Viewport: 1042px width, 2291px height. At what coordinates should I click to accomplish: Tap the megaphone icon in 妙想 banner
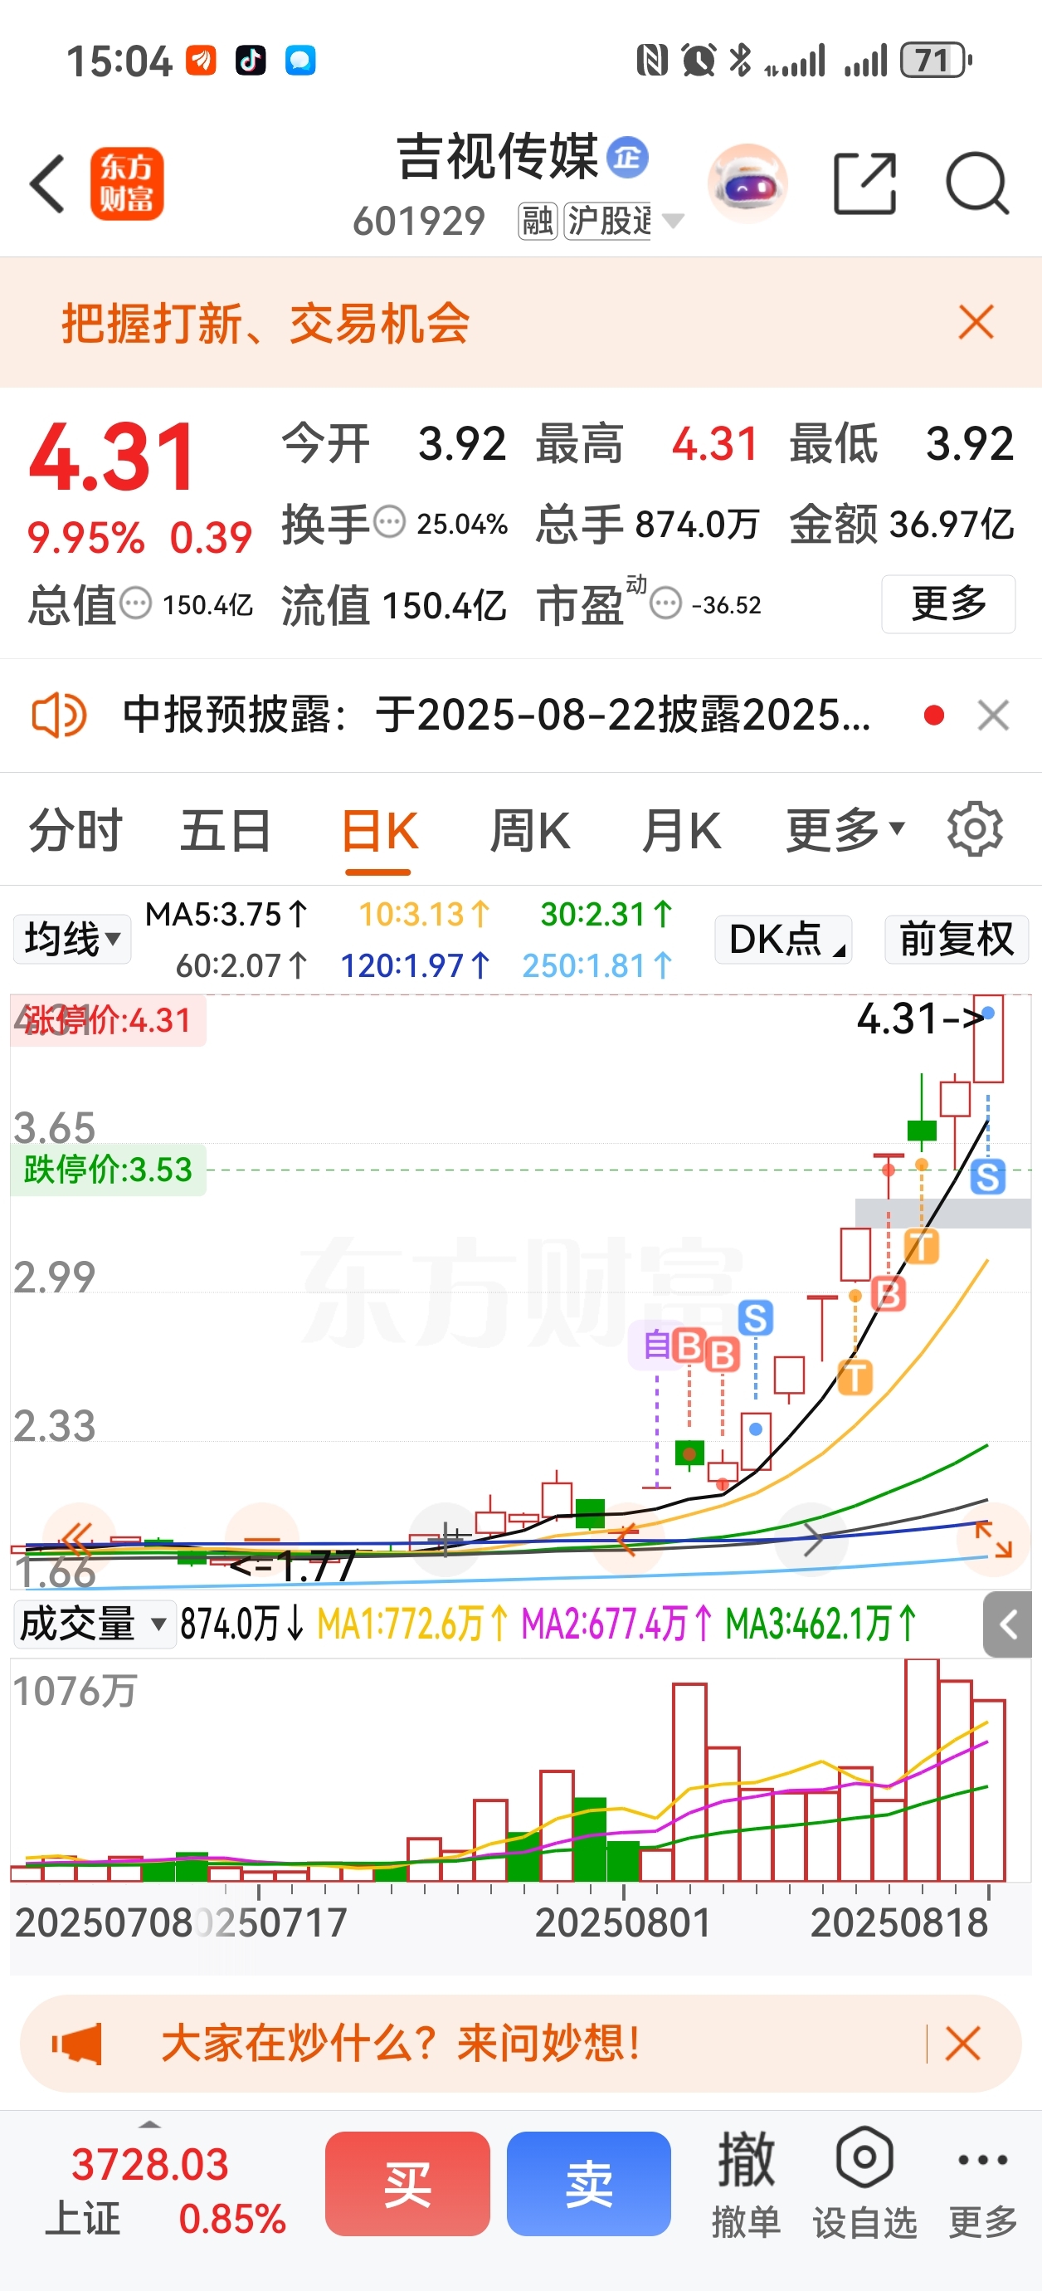click(x=76, y=2044)
